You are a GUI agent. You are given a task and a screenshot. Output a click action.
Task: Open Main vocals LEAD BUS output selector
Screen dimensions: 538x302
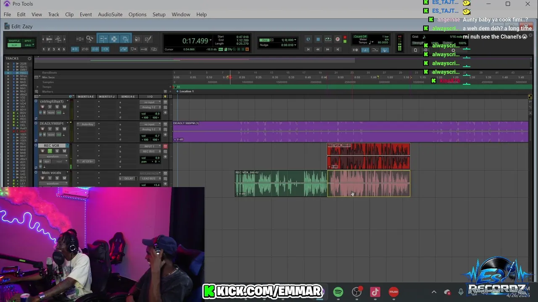(149, 179)
